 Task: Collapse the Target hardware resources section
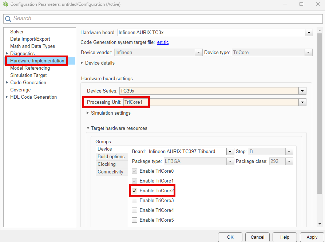point(88,128)
